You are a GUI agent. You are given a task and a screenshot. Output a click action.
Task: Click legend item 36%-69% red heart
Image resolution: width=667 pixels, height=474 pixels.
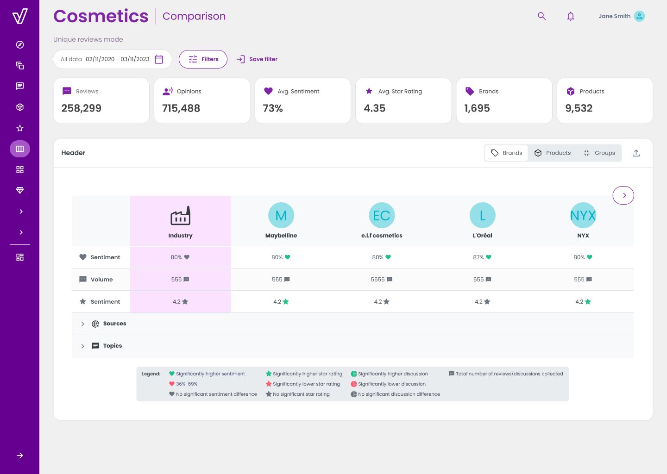(183, 384)
